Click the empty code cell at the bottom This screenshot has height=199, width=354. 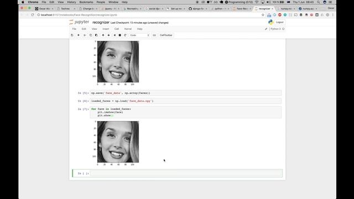[x=186, y=173]
